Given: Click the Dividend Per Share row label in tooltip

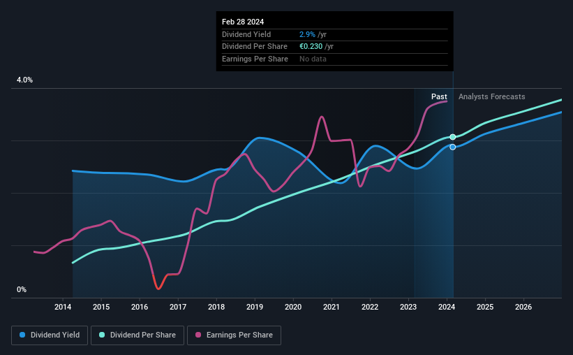Looking at the screenshot, I should tap(255, 47).
